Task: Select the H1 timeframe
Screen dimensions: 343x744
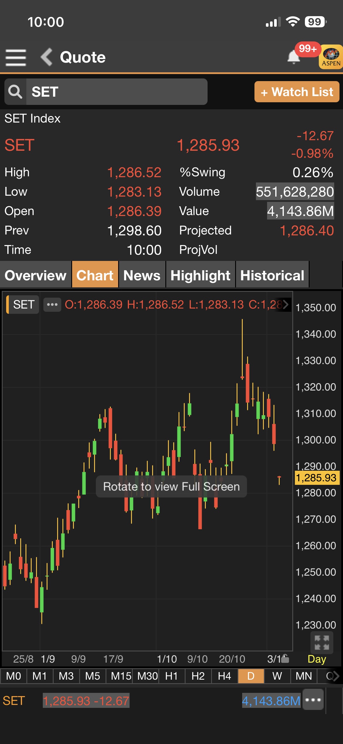Action: [171, 676]
